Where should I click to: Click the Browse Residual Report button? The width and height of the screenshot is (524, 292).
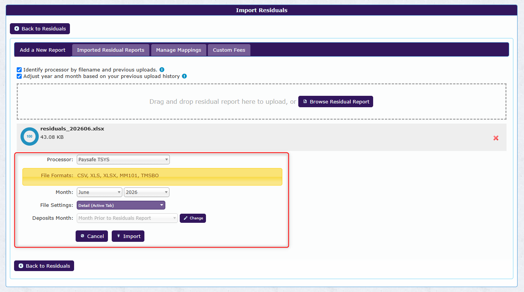pyautogui.click(x=336, y=102)
